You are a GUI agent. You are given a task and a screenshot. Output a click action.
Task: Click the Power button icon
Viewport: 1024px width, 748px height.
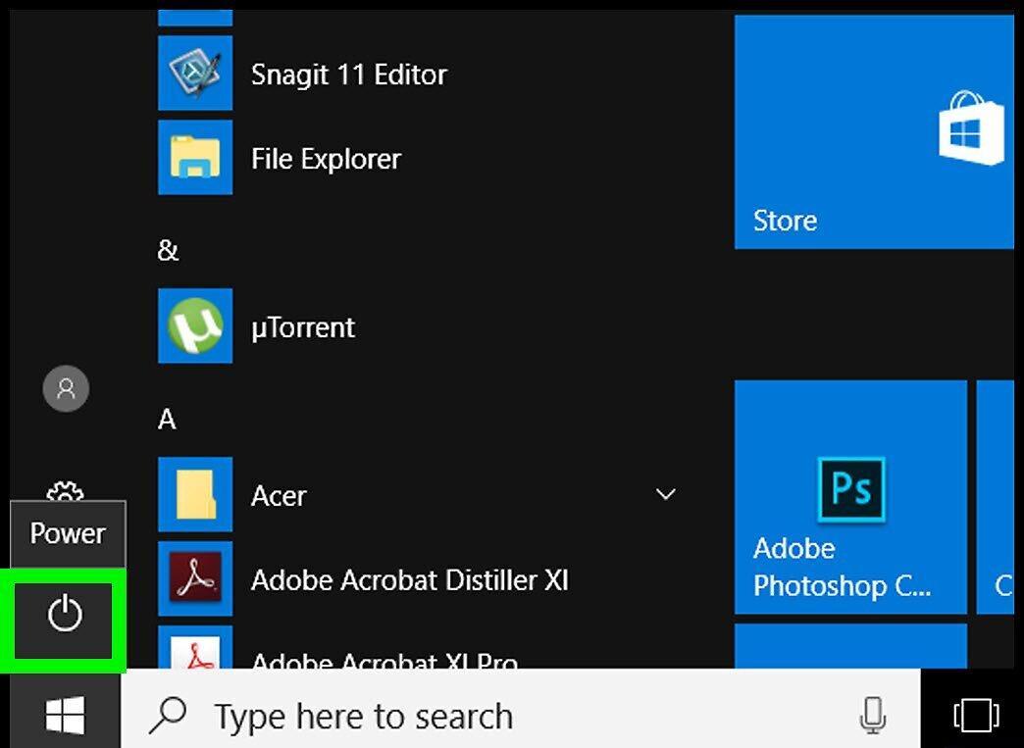coord(65,615)
